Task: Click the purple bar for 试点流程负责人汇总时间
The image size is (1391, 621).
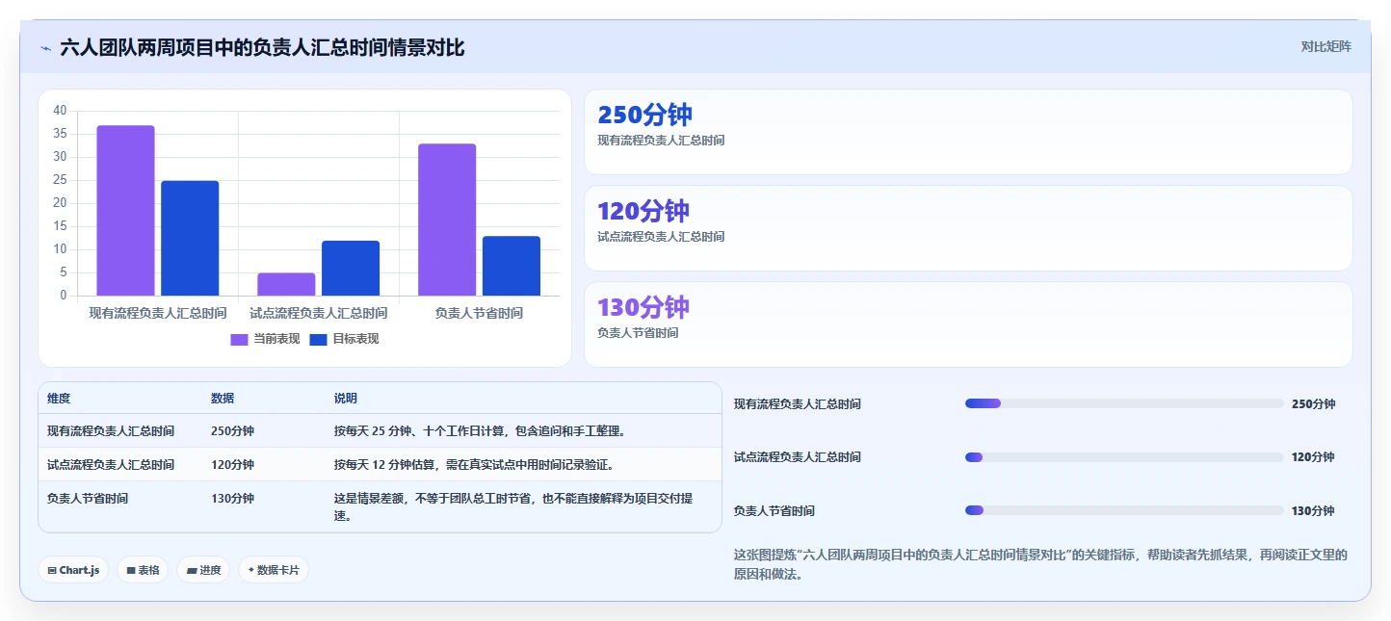Action: coord(286,284)
